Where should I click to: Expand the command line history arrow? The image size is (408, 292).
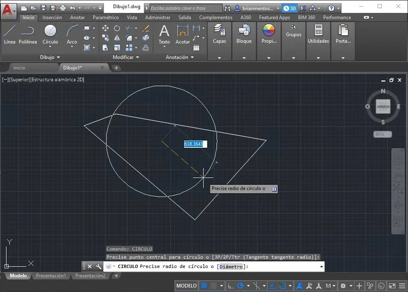point(322,266)
